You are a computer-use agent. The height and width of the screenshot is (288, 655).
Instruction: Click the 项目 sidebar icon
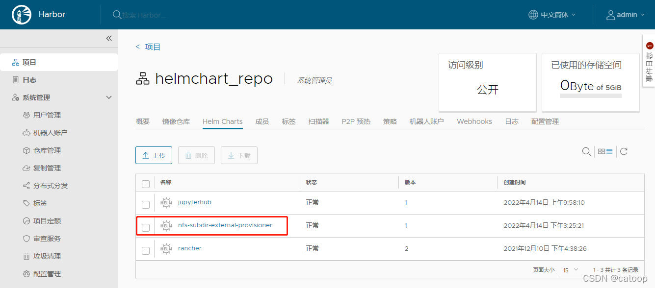pyautogui.click(x=16, y=62)
